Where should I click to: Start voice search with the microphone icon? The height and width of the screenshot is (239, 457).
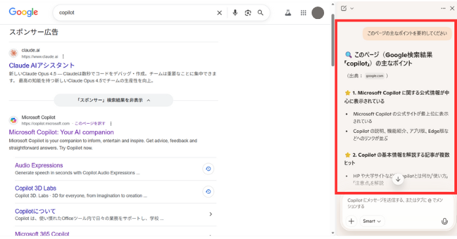point(235,12)
